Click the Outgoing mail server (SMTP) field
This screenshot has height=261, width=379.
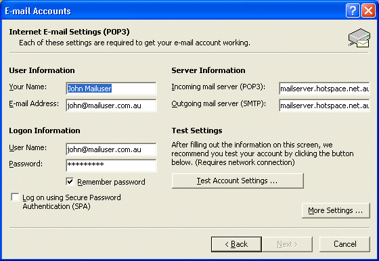point(324,105)
